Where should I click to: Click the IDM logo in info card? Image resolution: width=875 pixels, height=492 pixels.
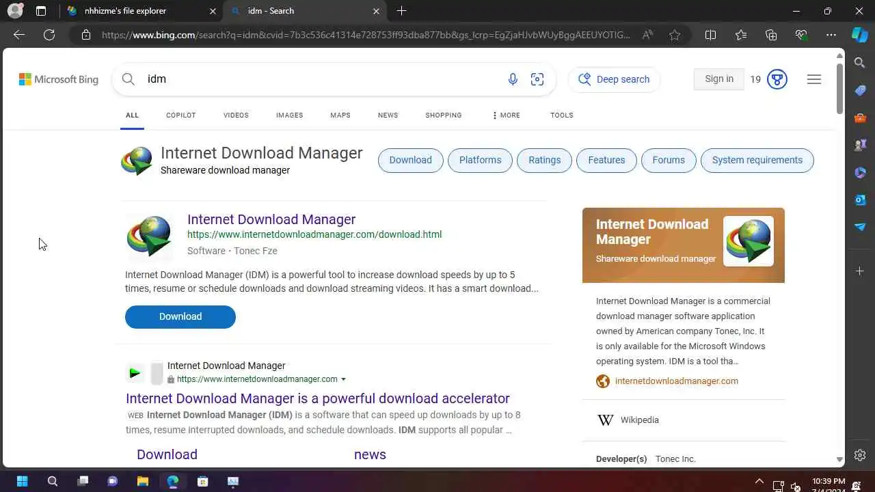pyautogui.click(x=749, y=241)
